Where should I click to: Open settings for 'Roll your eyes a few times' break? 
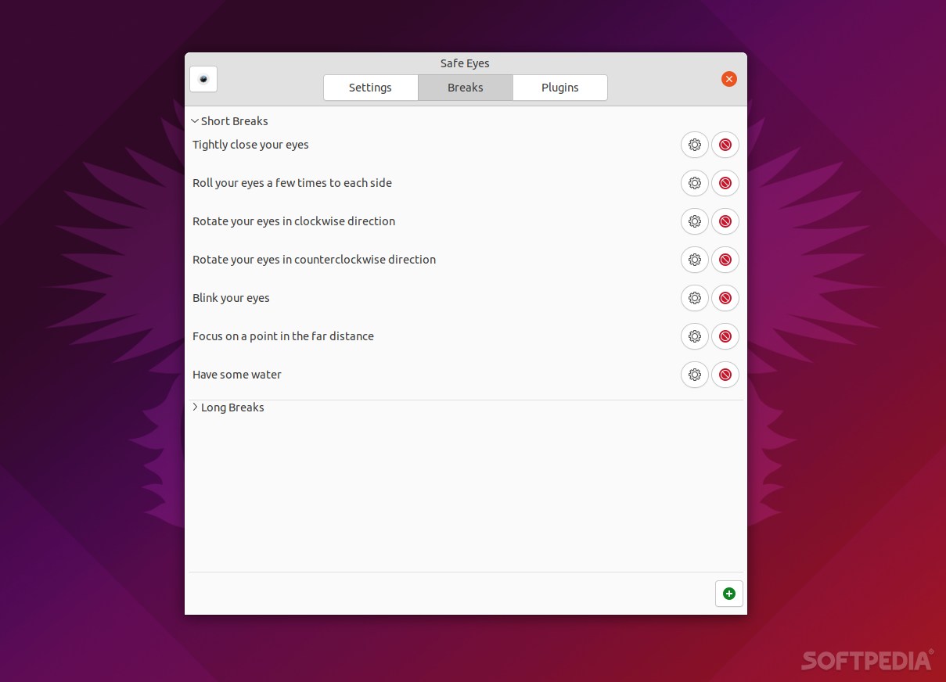tap(694, 183)
